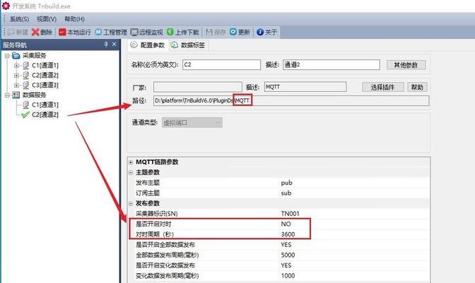The width and height of the screenshot is (475, 283).
Task: Collapse the 数据服务 tree node
Action: (7, 96)
